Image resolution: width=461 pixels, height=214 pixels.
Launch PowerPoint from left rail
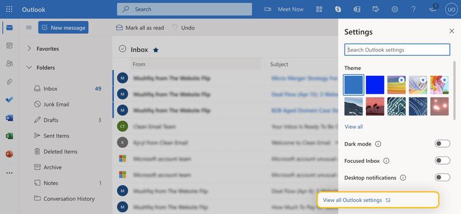[x=9, y=154]
